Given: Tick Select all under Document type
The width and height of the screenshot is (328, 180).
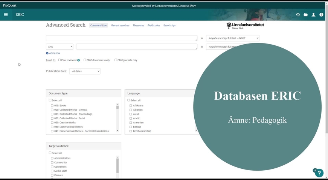Looking at the screenshot, I should (50, 100).
